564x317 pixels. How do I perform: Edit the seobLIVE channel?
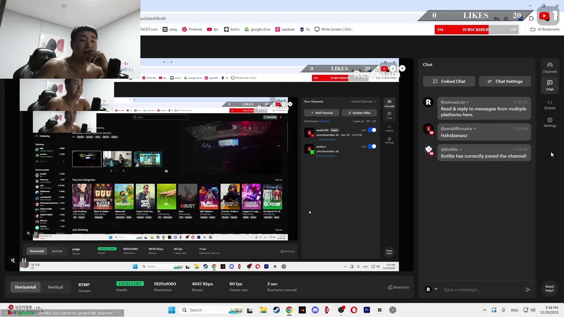tap(364, 130)
